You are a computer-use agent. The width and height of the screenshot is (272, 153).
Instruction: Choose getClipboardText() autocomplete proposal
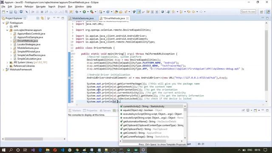pos(151,129)
